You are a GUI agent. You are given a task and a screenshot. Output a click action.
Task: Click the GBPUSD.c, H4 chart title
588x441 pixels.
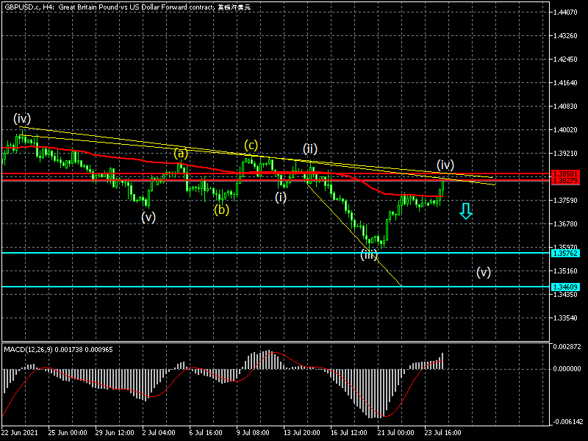tap(29, 7)
